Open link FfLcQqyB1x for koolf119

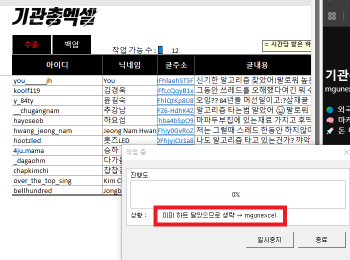(x=175, y=90)
